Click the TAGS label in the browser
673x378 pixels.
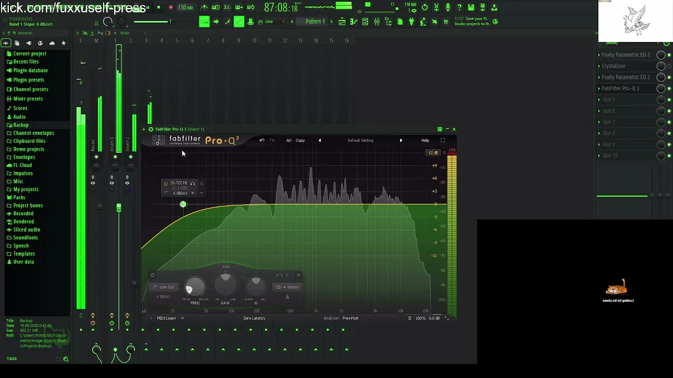click(x=12, y=359)
